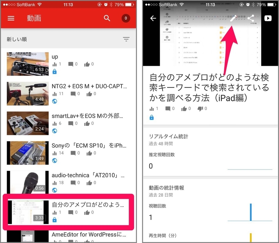
Task: Select the full video title on detail screen
Action: tap(209, 87)
